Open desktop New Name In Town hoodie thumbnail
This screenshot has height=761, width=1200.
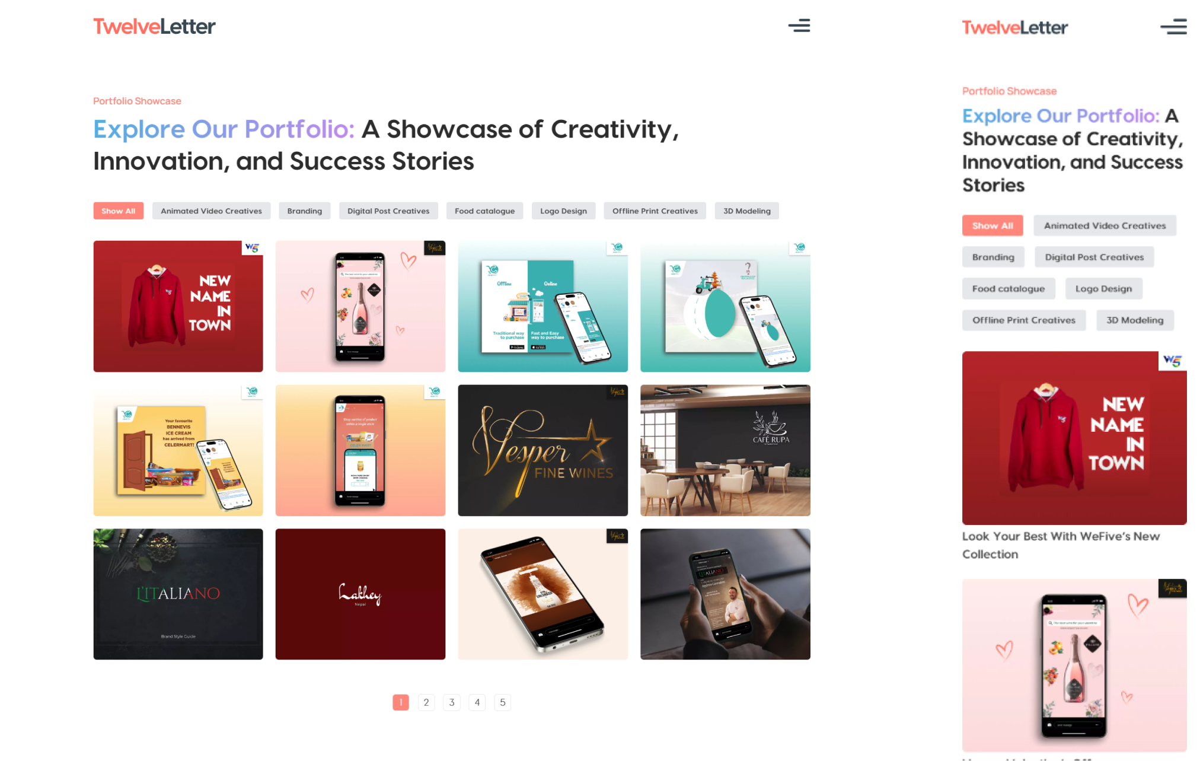pos(178,306)
